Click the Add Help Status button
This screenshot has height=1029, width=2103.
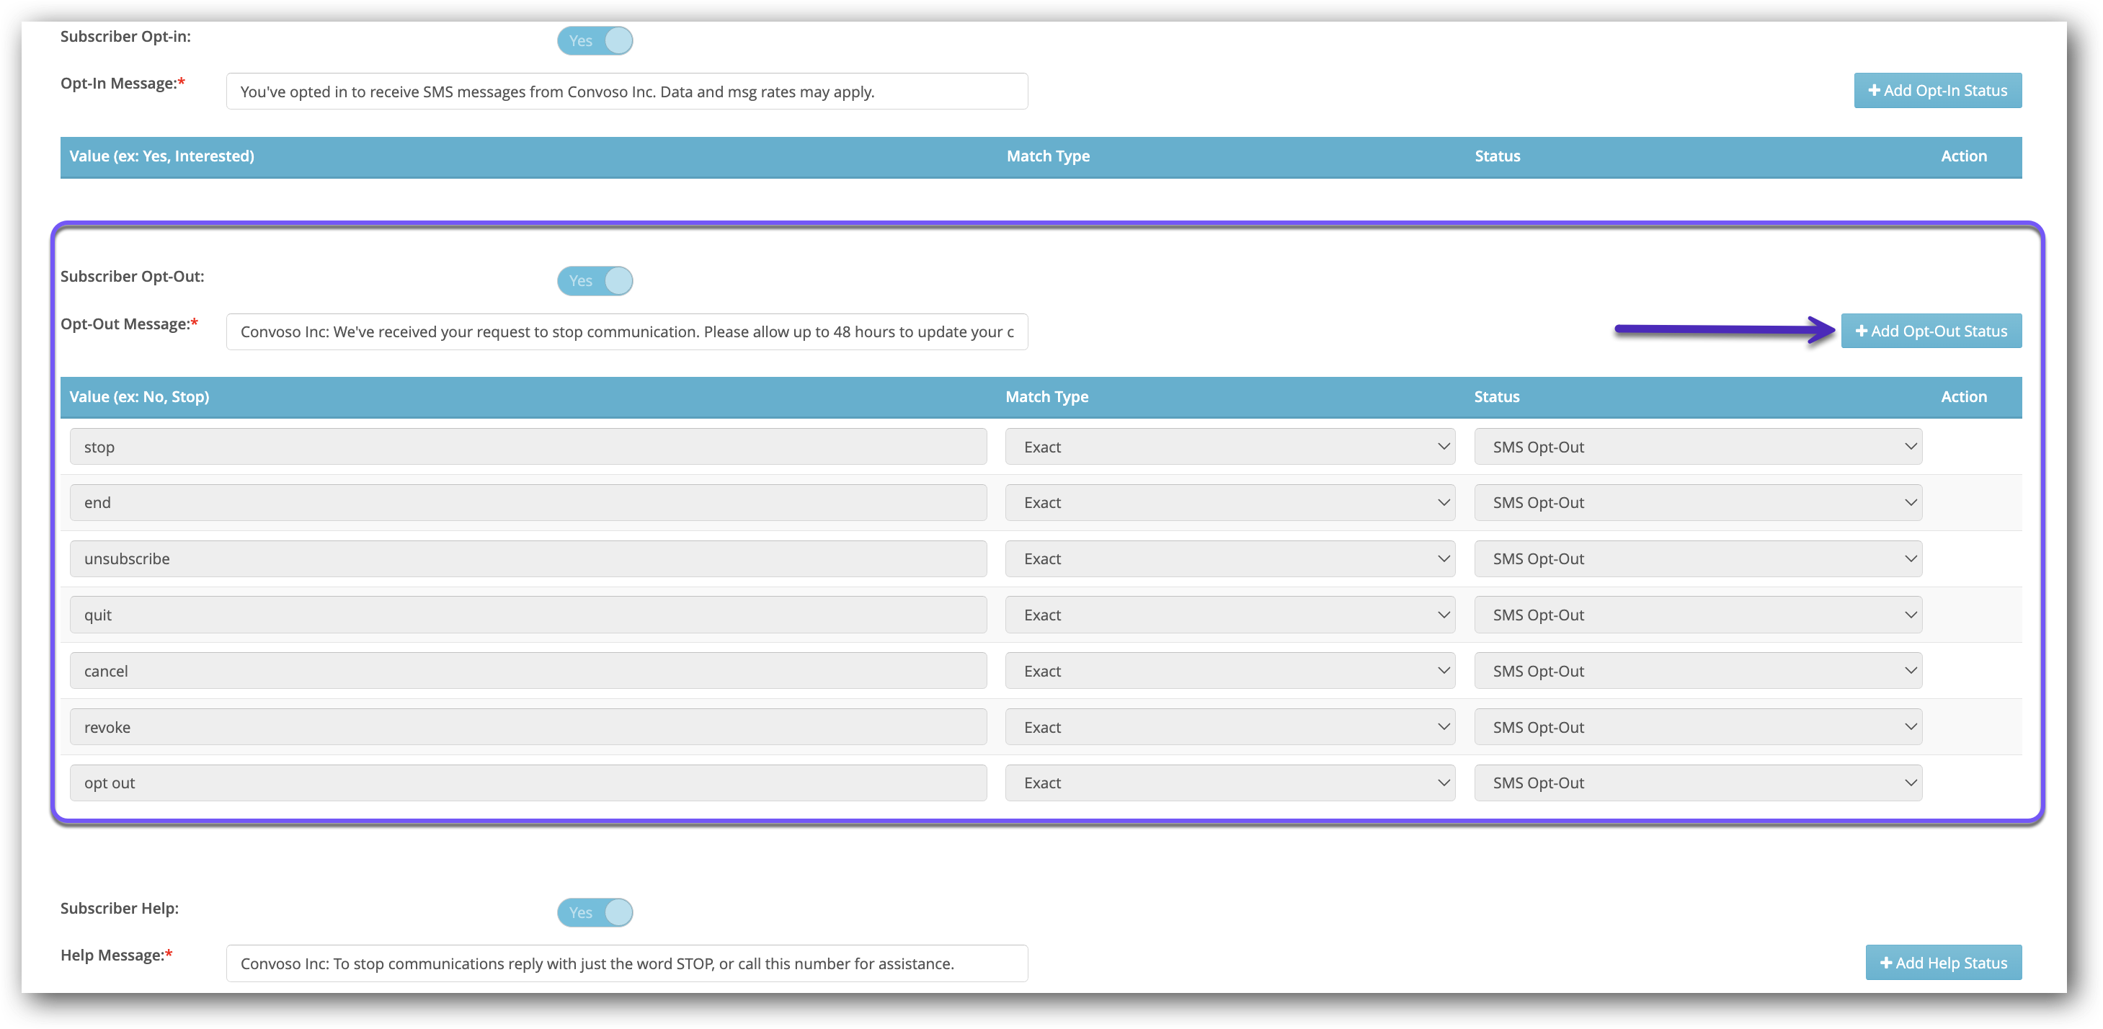coord(1944,962)
